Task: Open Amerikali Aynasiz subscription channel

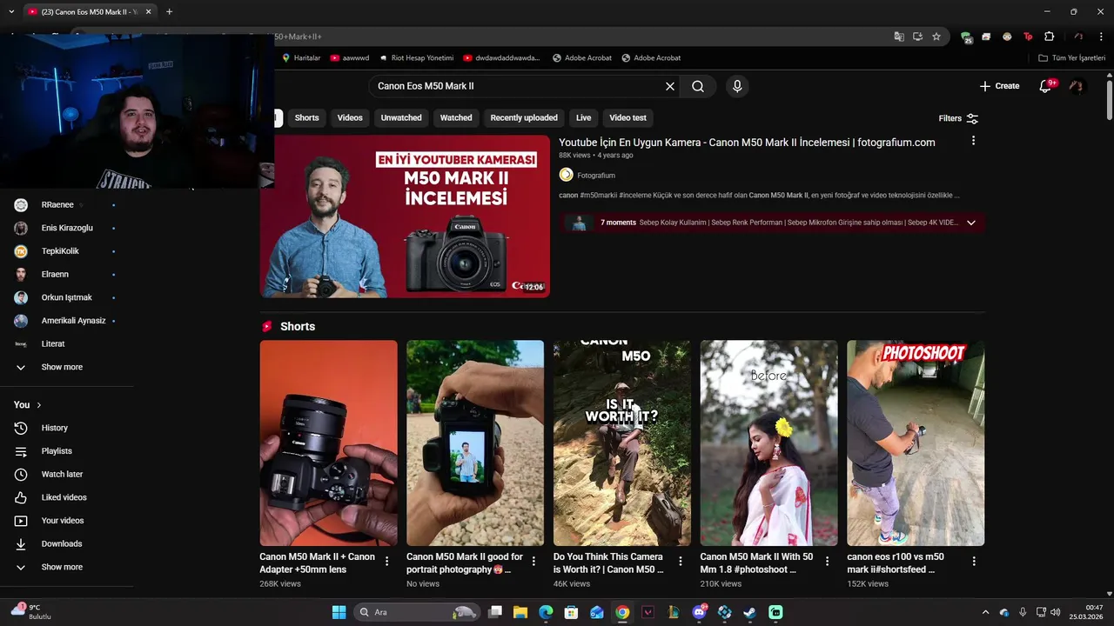Action: point(73,321)
